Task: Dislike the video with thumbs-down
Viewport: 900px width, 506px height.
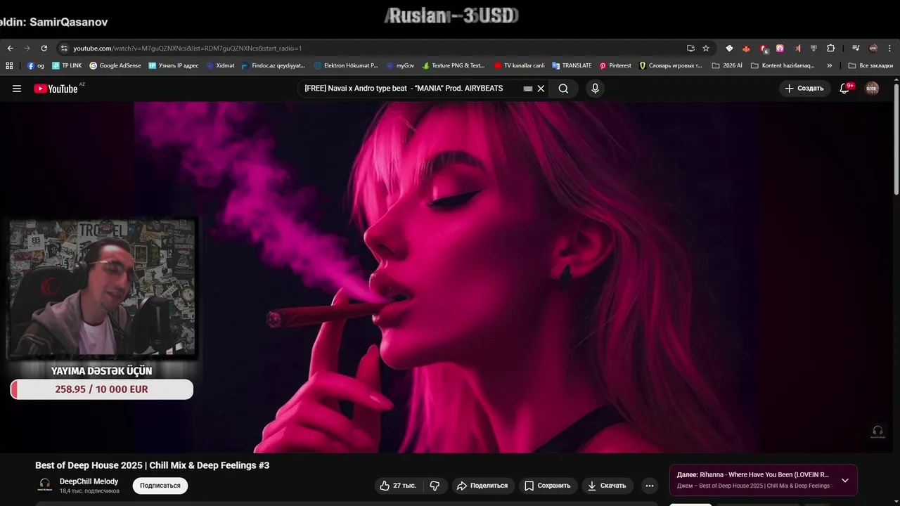Action: [435, 486]
